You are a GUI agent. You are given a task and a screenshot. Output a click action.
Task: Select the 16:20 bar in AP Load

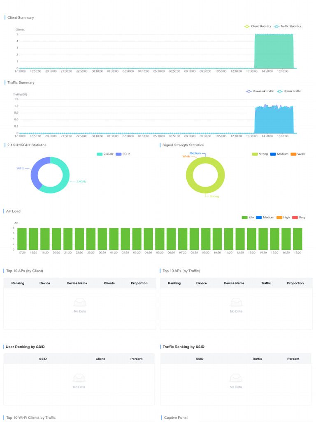(286, 239)
